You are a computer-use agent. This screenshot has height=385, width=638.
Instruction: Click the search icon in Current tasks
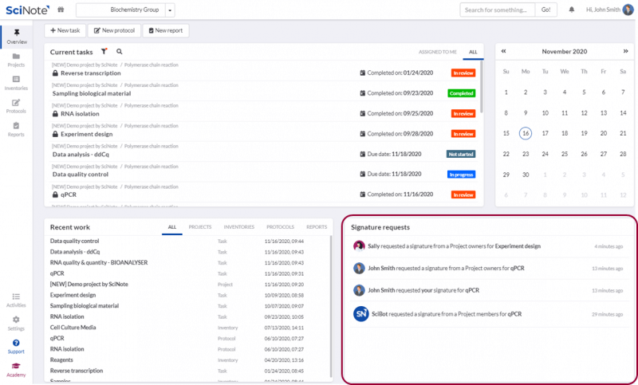pyautogui.click(x=120, y=51)
